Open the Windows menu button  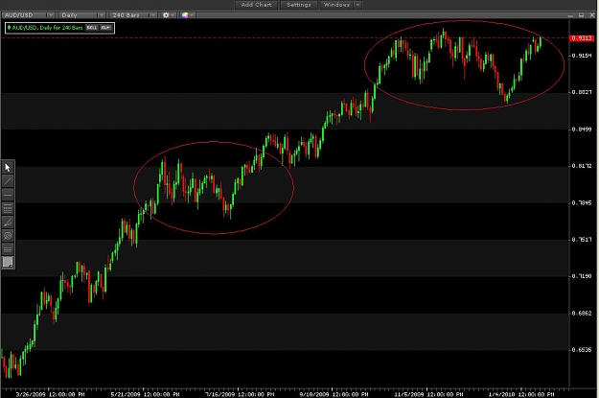336,5
